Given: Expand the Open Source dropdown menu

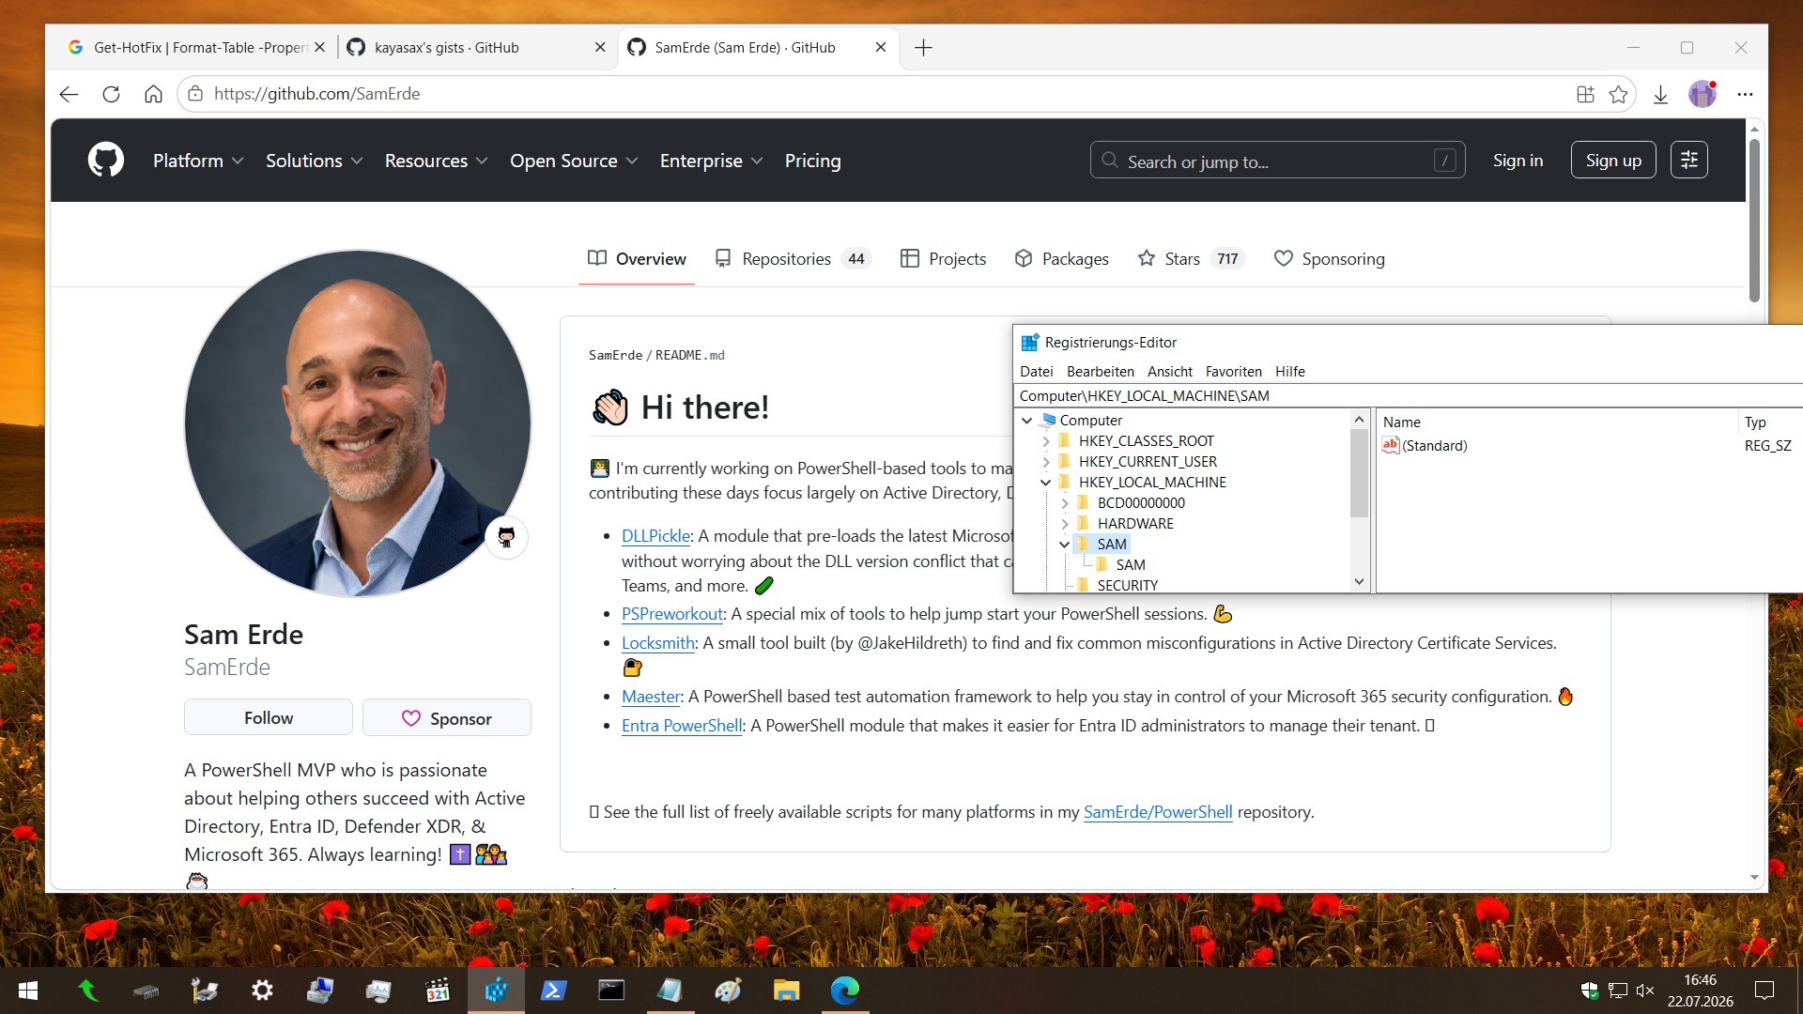Looking at the screenshot, I should coord(574,161).
